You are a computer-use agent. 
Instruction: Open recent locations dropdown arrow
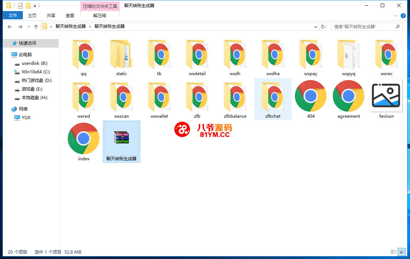pyautogui.click(x=29, y=27)
